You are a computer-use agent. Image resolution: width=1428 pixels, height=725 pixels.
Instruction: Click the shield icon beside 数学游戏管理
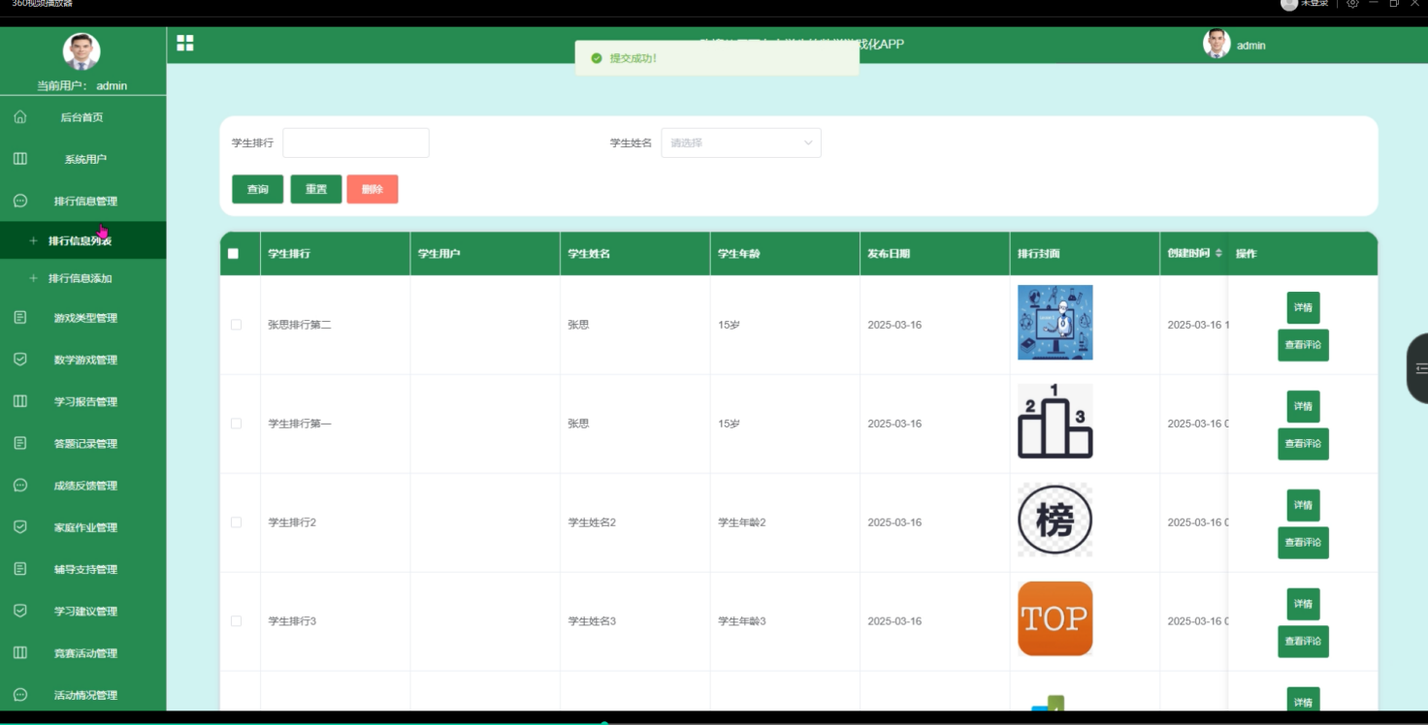pos(20,359)
